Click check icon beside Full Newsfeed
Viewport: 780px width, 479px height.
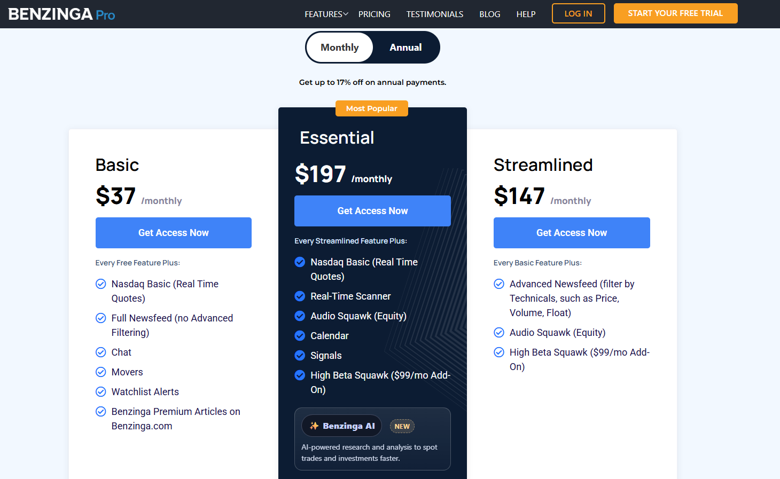click(x=100, y=318)
